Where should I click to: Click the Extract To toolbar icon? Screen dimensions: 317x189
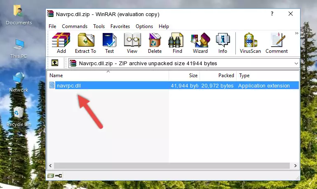point(85,43)
